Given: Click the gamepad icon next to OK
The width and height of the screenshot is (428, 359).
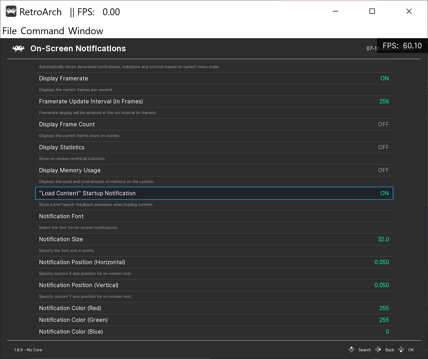Looking at the screenshot, I should tap(401, 349).
